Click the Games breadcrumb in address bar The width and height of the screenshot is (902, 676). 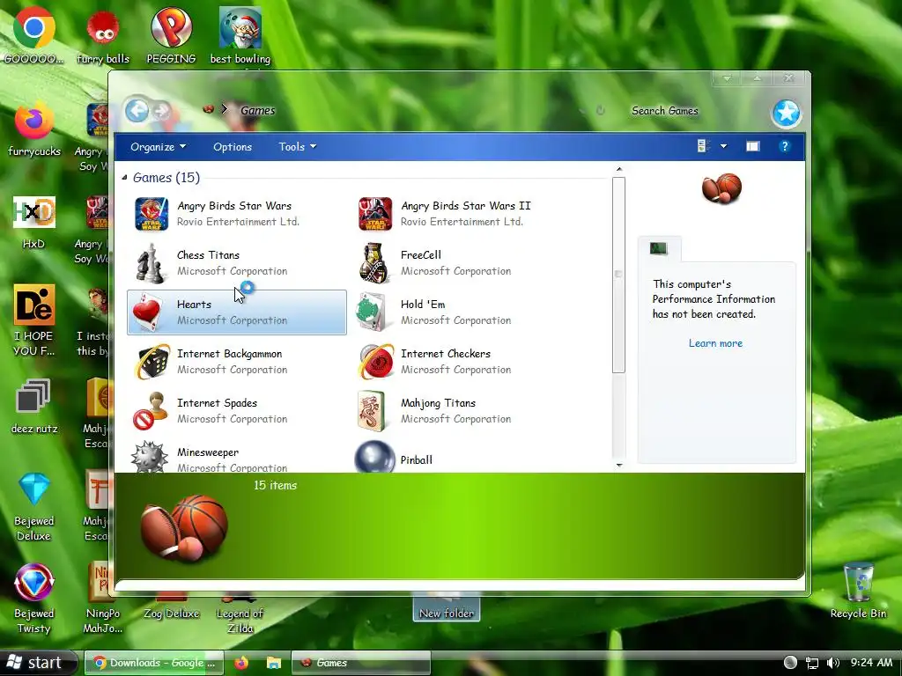pyautogui.click(x=258, y=110)
